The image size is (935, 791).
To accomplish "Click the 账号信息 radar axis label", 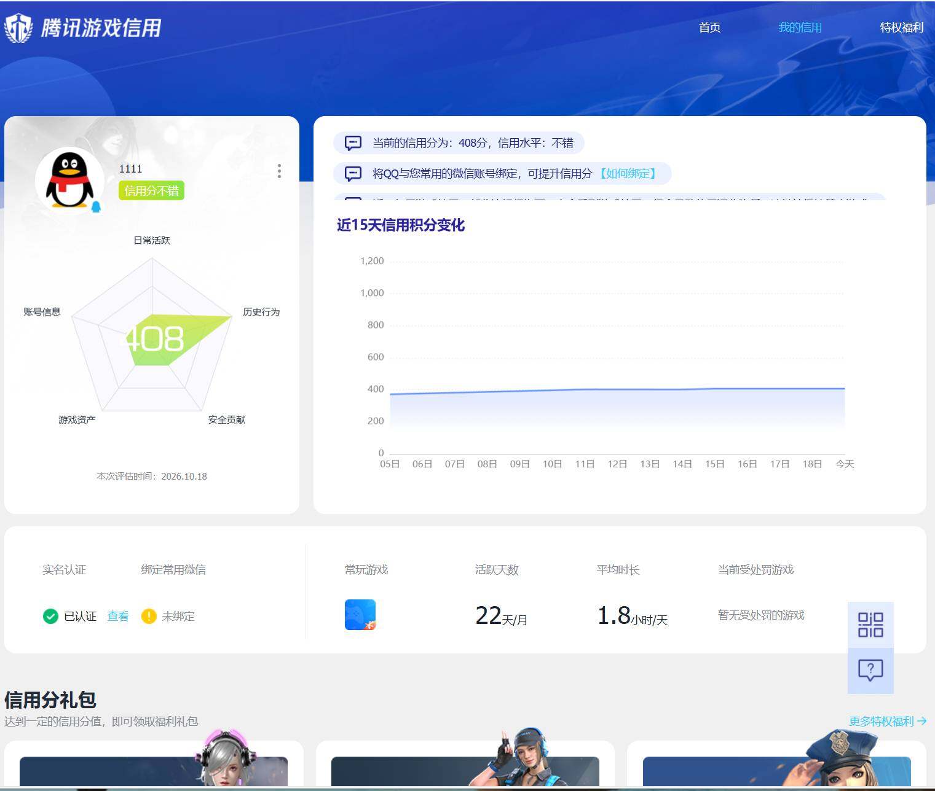I will (x=42, y=312).
